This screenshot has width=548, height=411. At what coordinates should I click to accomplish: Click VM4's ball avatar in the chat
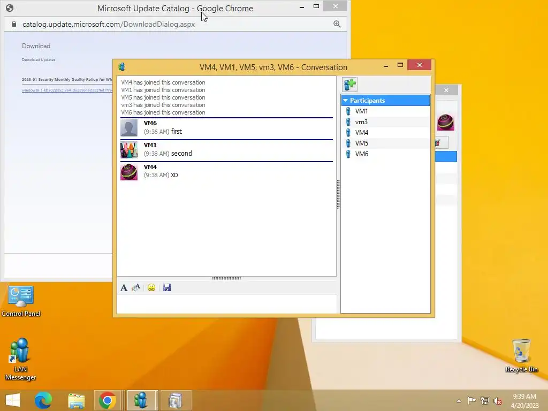click(x=129, y=172)
